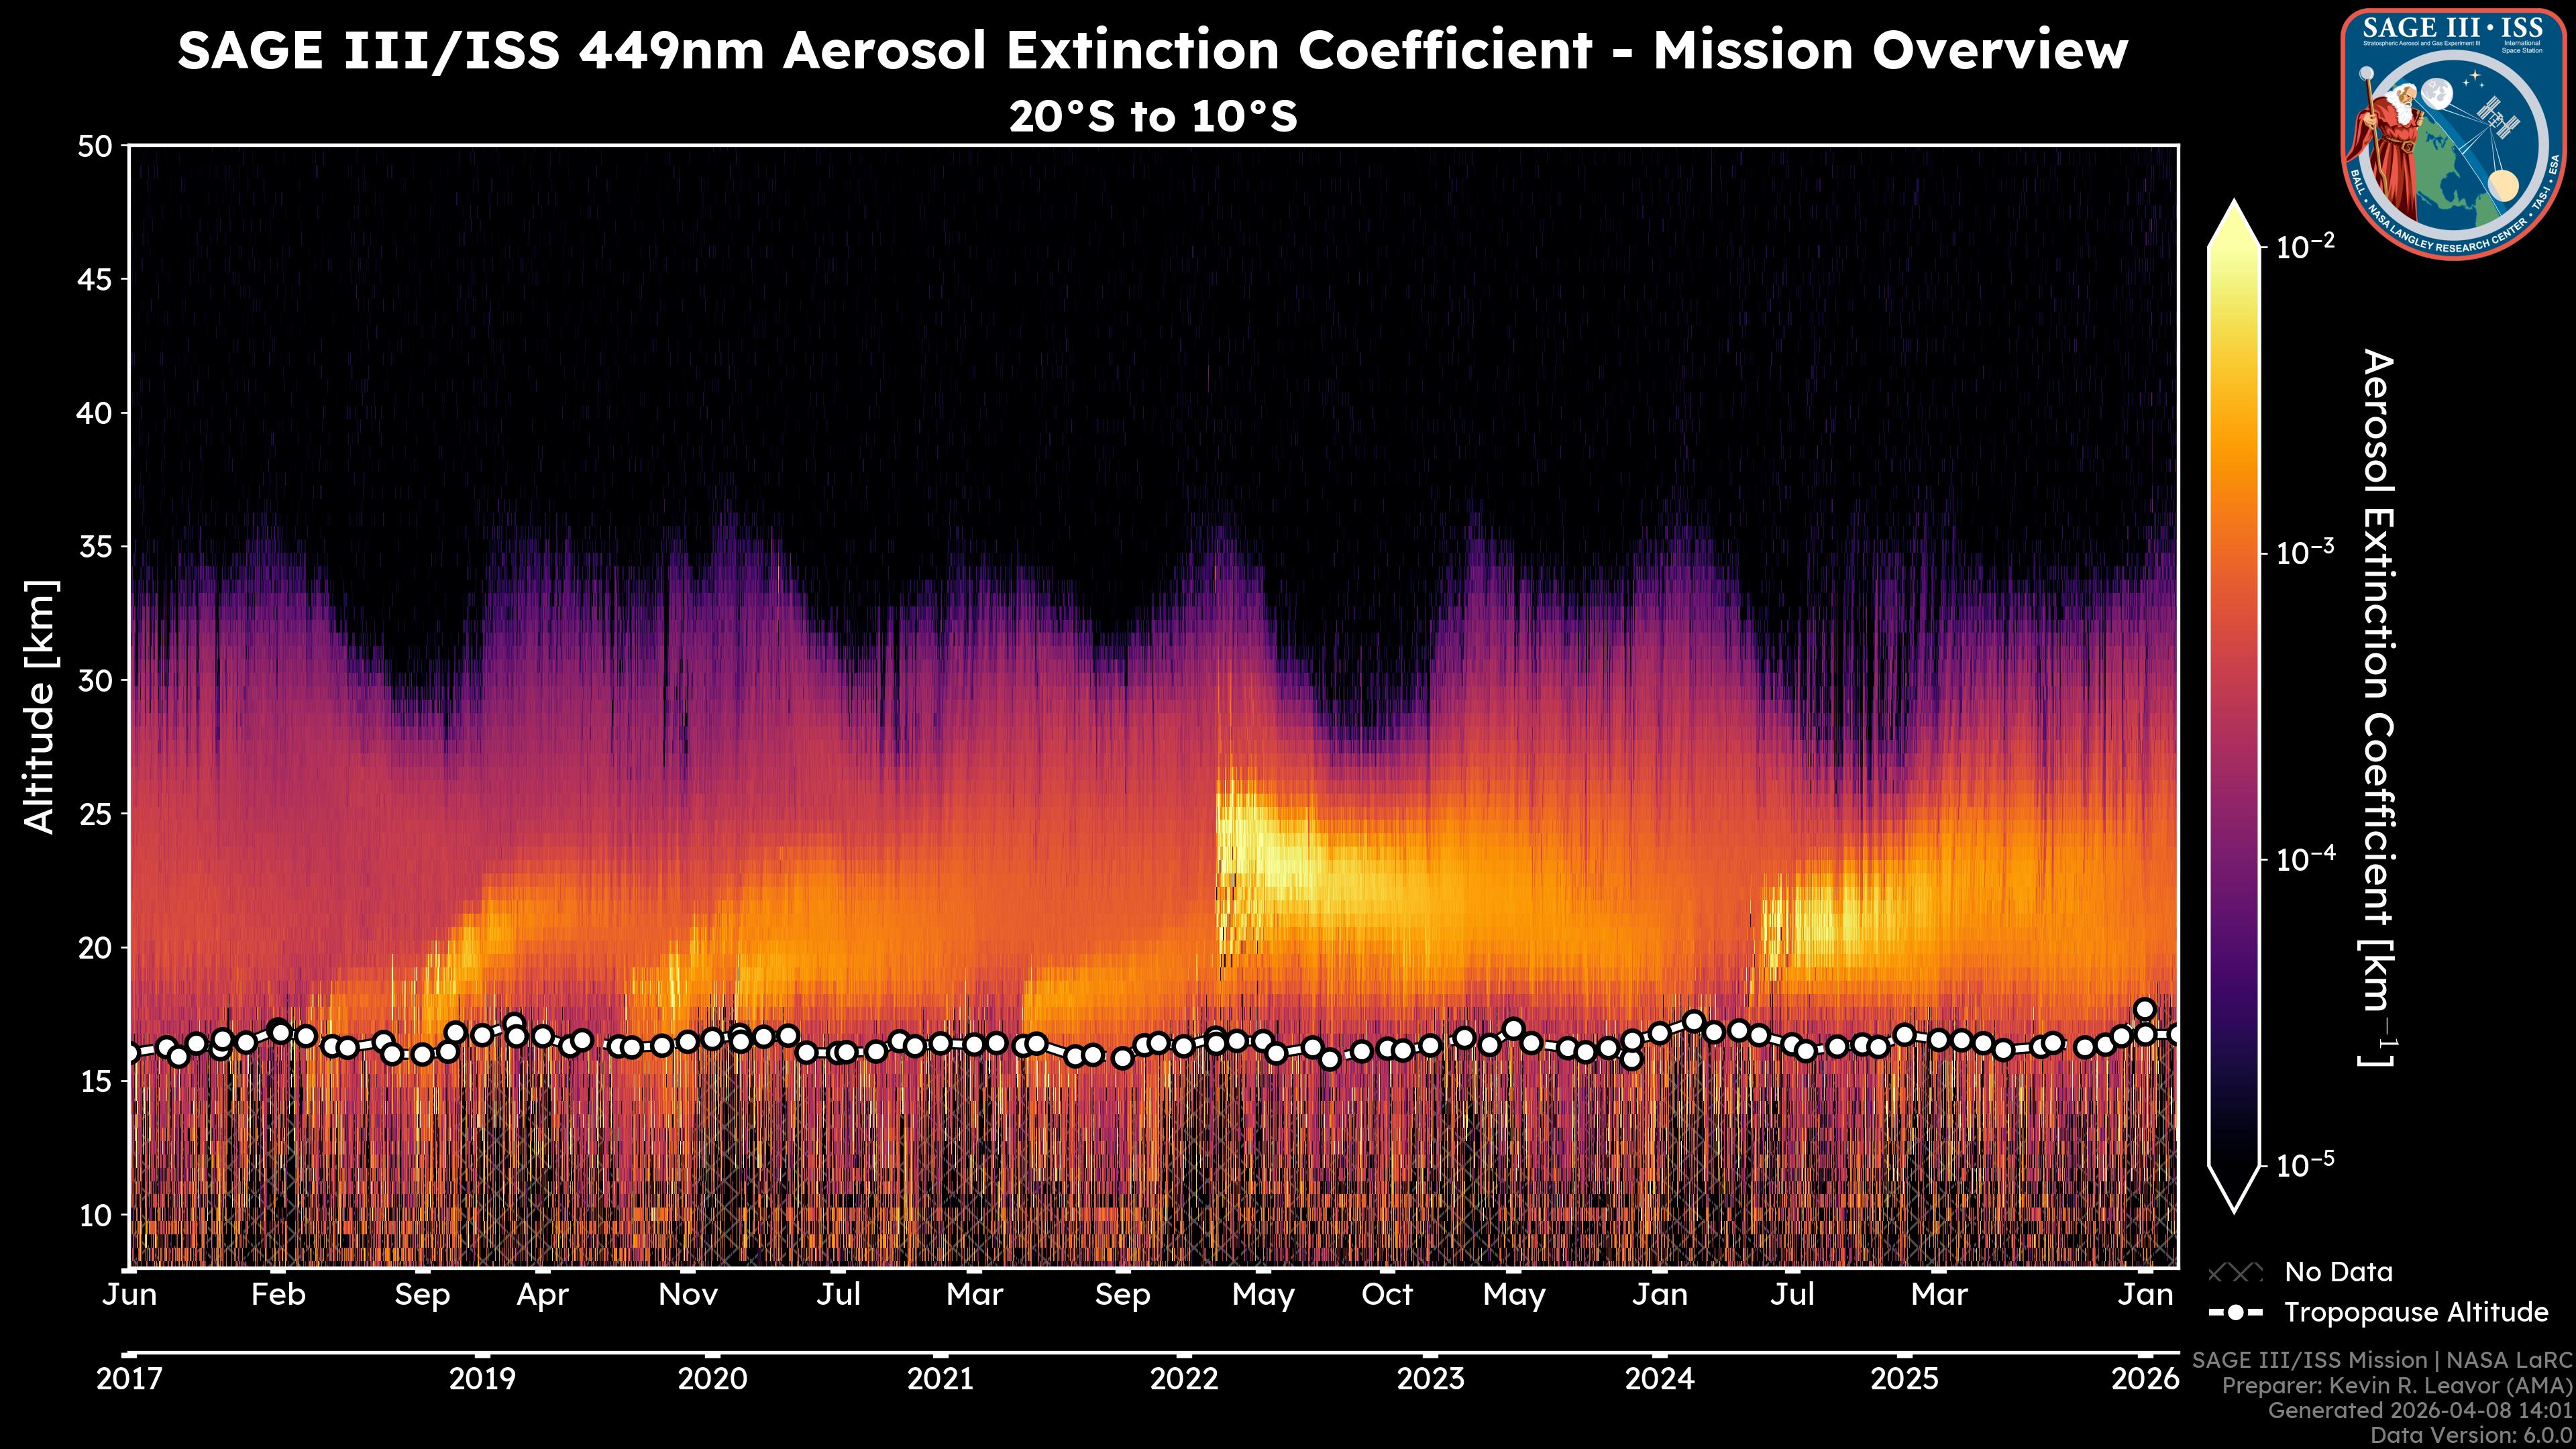
Task: Click the 10⁻³ colorbar tick label
Action: (x=2305, y=553)
